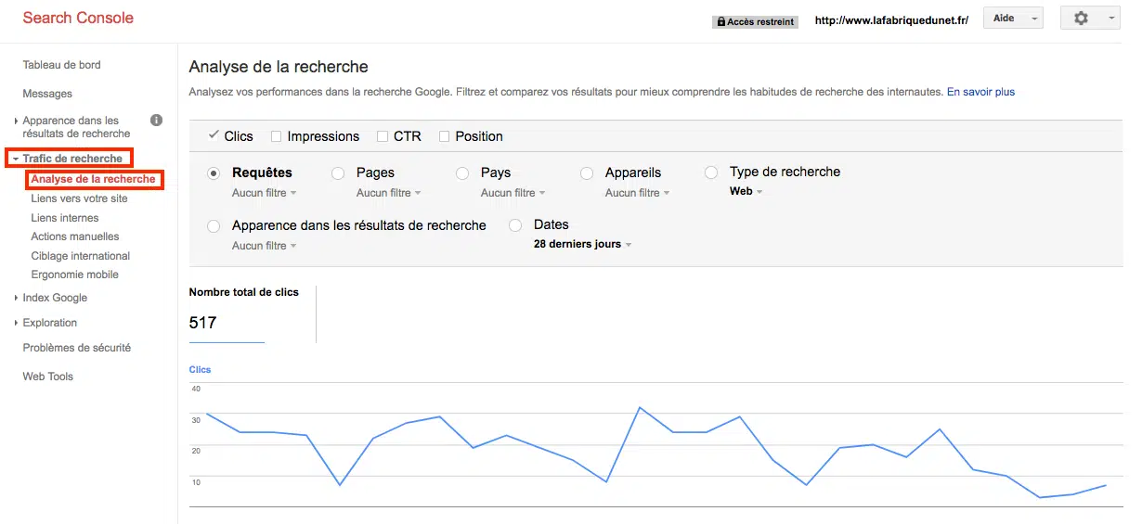Image resolution: width=1142 pixels, height=524 pixels.
Task: Enable the Impressions checkbox
Action: [276, 136]
